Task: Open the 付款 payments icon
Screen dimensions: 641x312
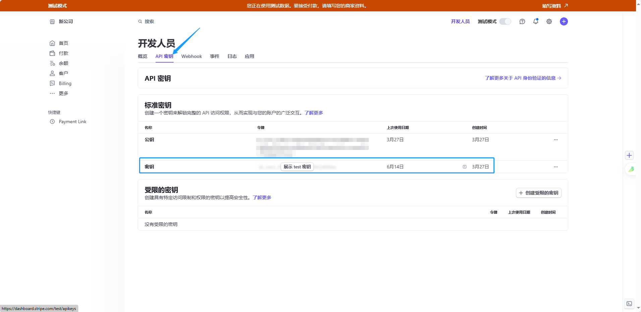Action: [52, 53]
